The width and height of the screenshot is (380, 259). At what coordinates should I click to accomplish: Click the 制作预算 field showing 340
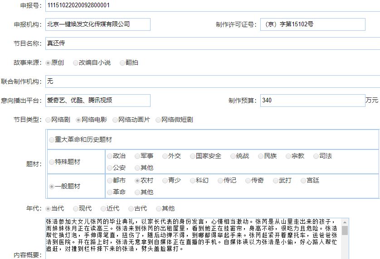(312, 101)
